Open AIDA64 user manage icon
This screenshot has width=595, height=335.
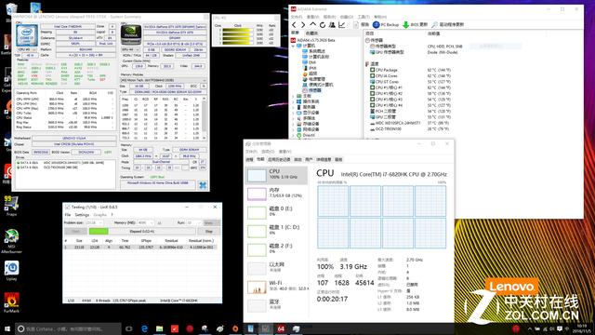[332, 25]
